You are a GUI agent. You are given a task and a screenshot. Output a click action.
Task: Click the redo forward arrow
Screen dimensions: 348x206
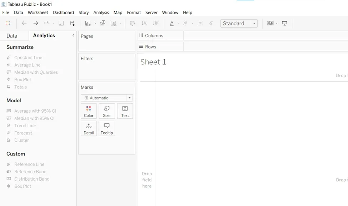point(35,23)
